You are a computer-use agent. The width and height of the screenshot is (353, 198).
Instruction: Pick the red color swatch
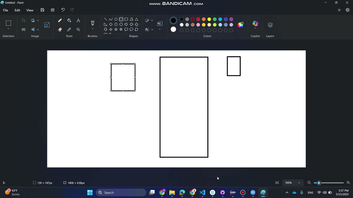pyautogui.click(x=198, y=19)
